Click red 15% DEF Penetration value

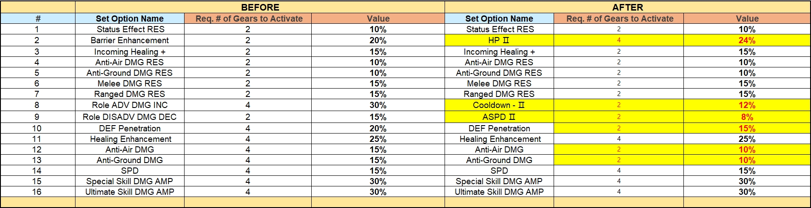click(x=747, y=128)
